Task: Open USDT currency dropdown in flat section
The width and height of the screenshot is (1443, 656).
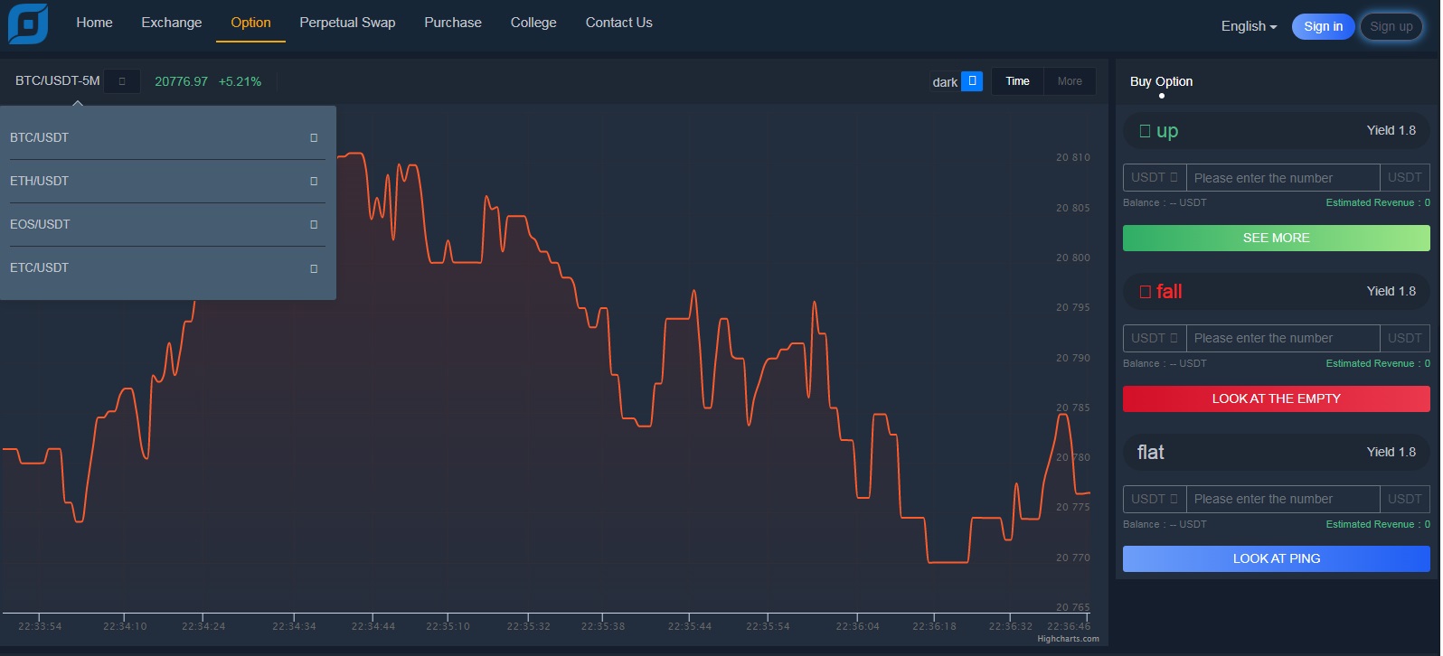Action: click(1155, 499)
